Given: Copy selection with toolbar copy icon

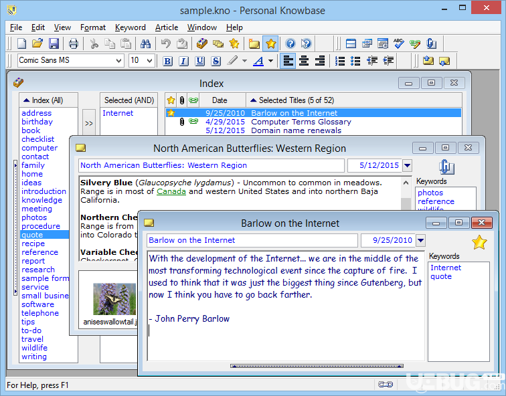Looking at the screenshot, I should pyautogui.click(x=110, y=43).
